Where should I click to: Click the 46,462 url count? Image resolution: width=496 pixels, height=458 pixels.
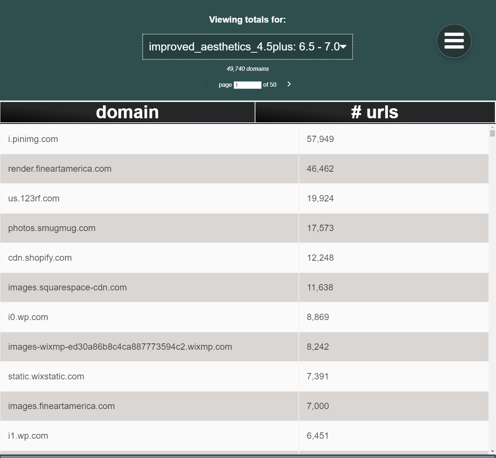coord(320,169)
